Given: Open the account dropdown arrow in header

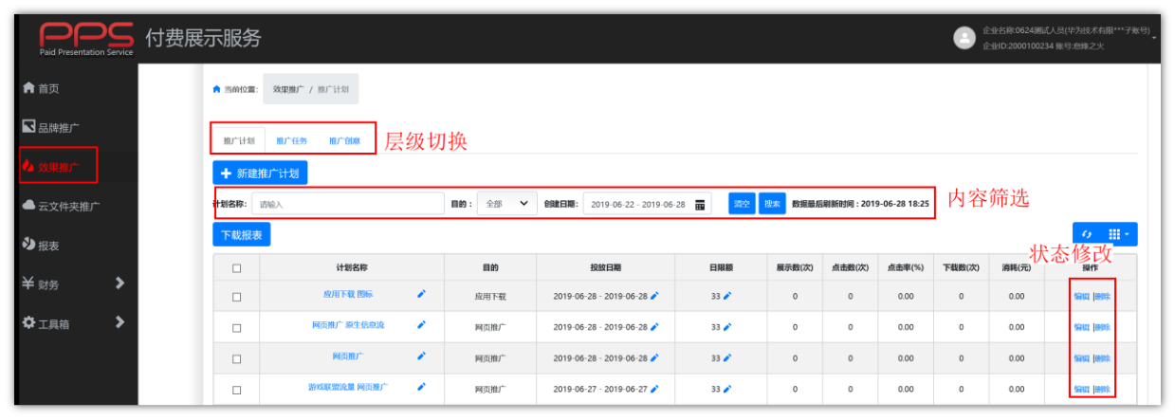Looking at the screenshot, I should click(1155, 37).
